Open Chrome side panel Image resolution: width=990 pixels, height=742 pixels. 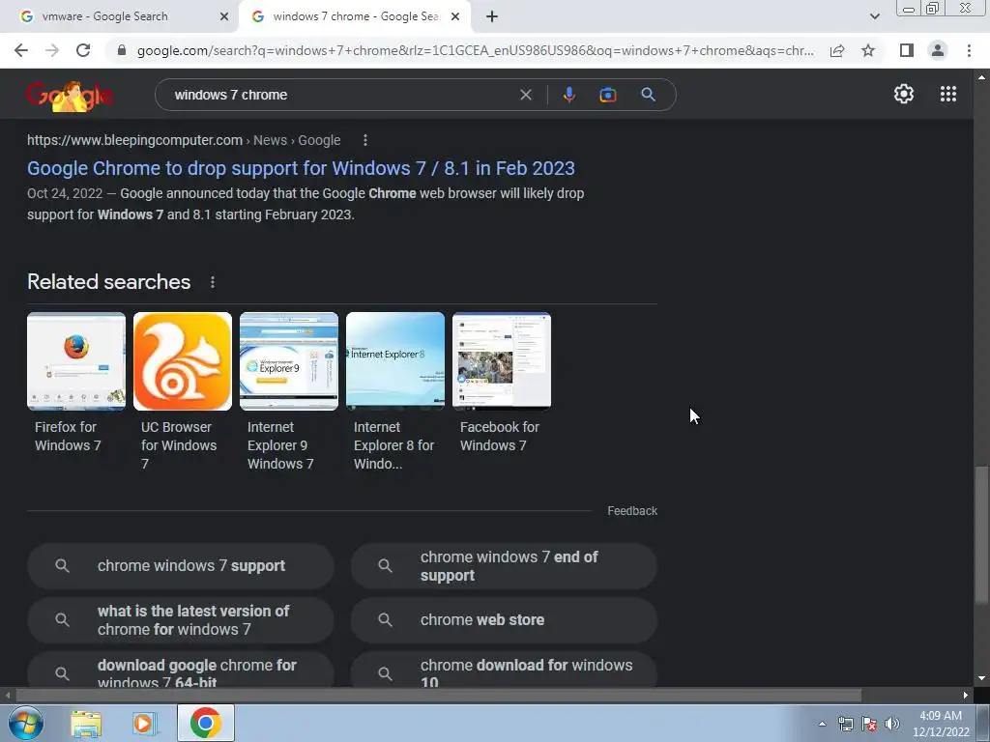tap(907, 50)
